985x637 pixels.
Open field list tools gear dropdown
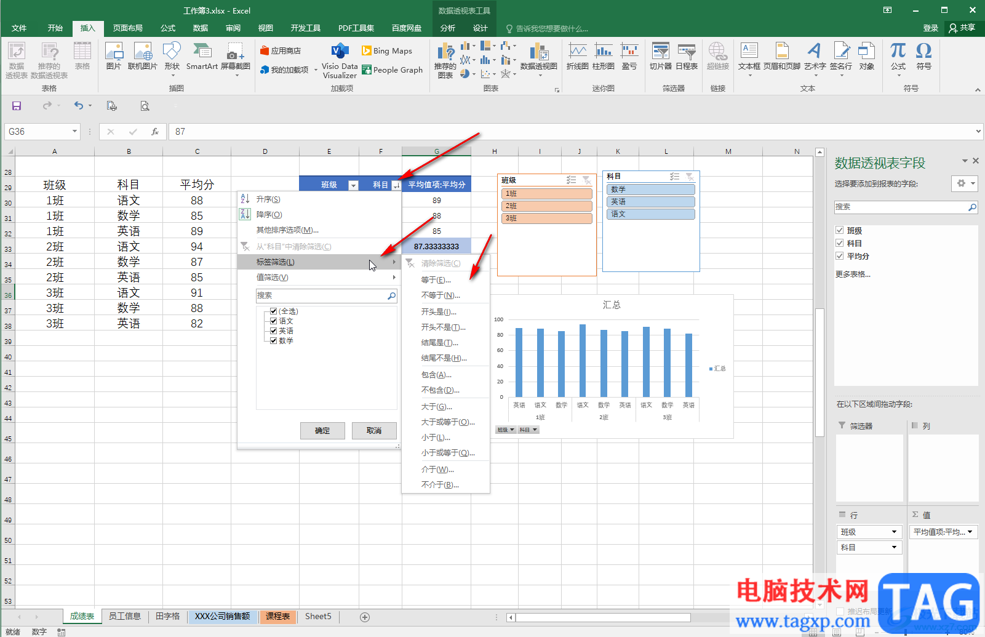point(964,183)
